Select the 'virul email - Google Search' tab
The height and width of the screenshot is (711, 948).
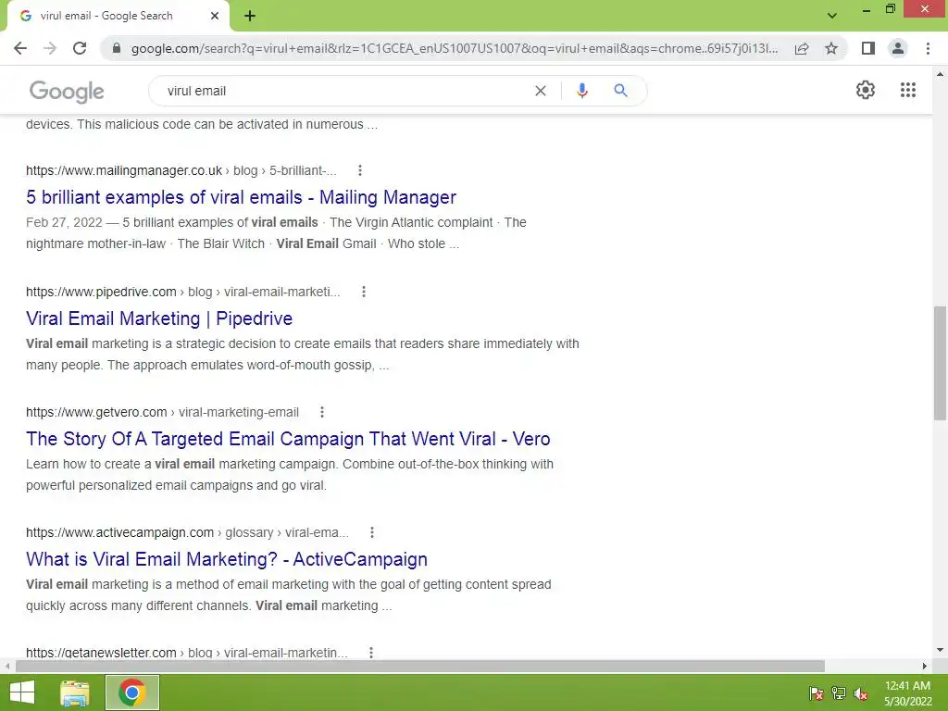pyautogui.click(x=118, y=16)
